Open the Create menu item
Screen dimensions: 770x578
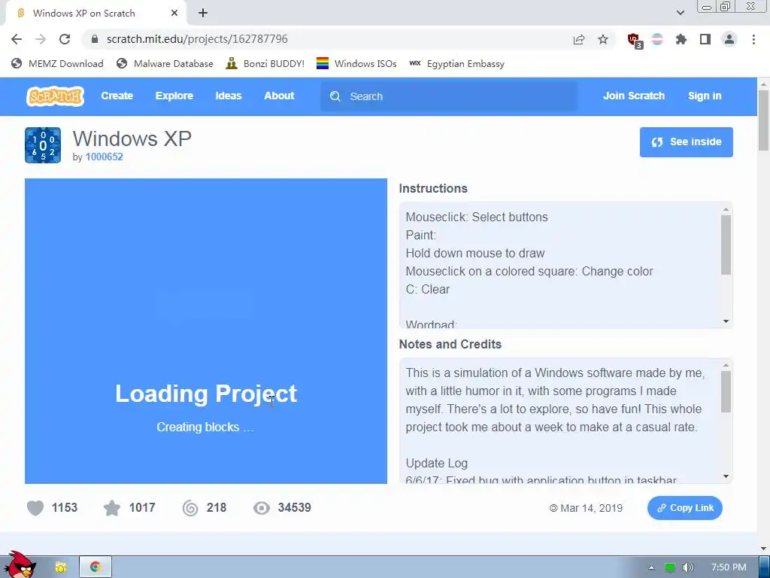tap(117, 96)
